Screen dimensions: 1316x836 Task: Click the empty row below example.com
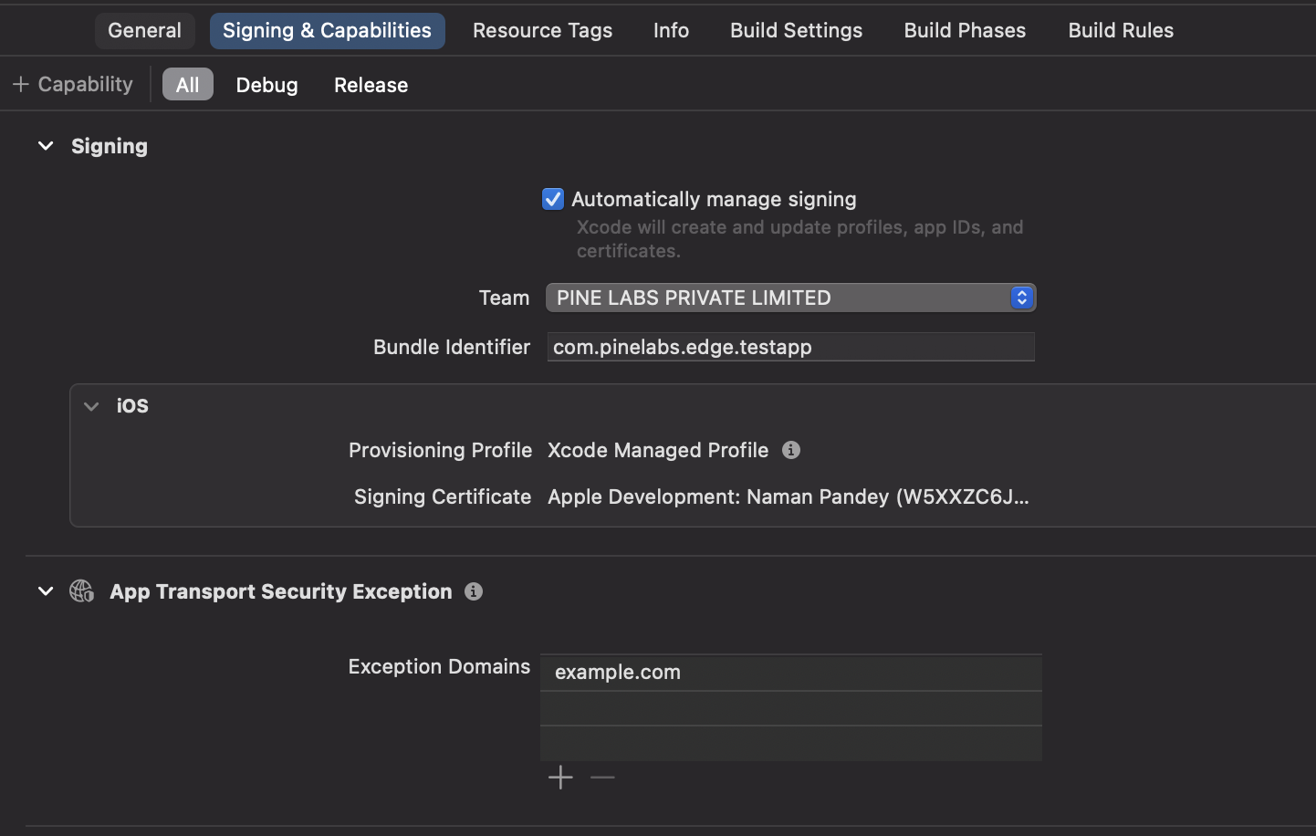tap(790, 708)
